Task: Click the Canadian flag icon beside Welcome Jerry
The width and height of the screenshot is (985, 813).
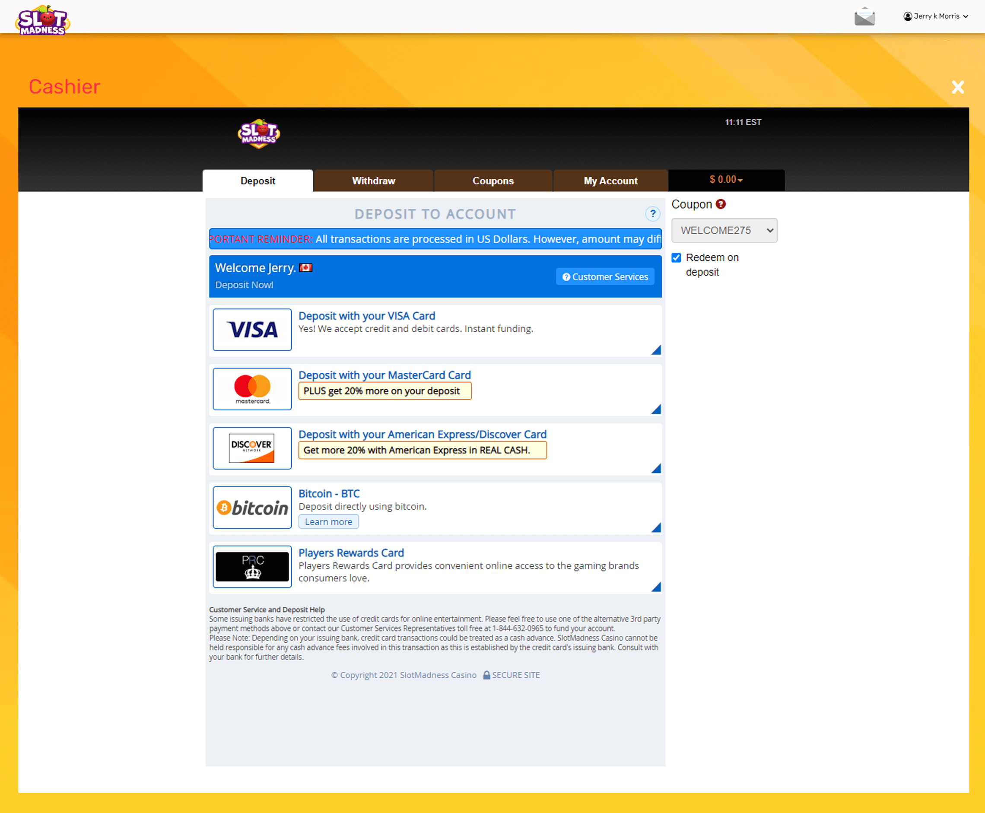Action: 306,268
